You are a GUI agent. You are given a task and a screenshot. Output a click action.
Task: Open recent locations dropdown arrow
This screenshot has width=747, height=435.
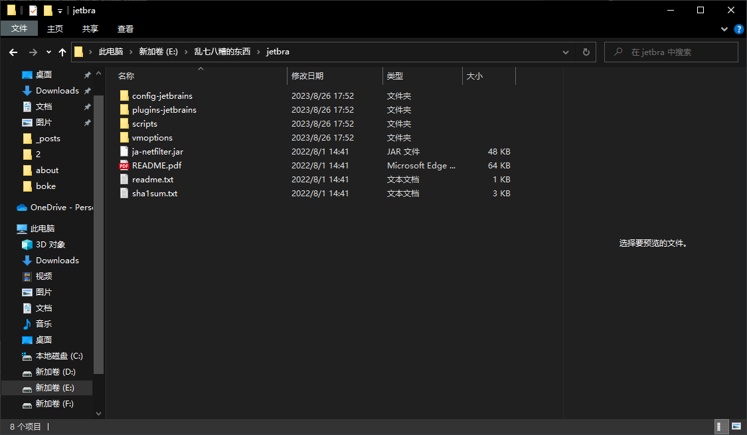pyautogui.click(x=48, y=52)
